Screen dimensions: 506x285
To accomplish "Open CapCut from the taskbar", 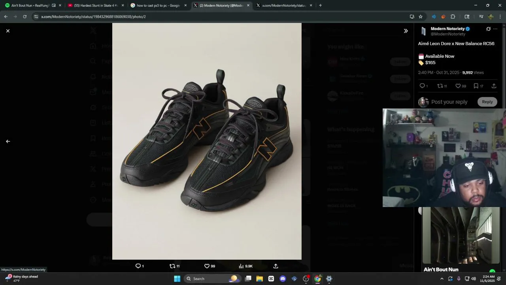I will pyautogui.click(x=271, y=279).
